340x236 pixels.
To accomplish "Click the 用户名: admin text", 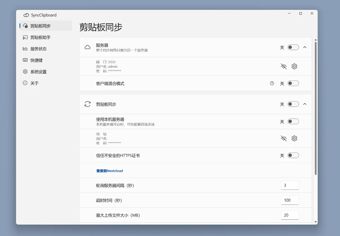I will pyautogui.click(x=107, y=66).
